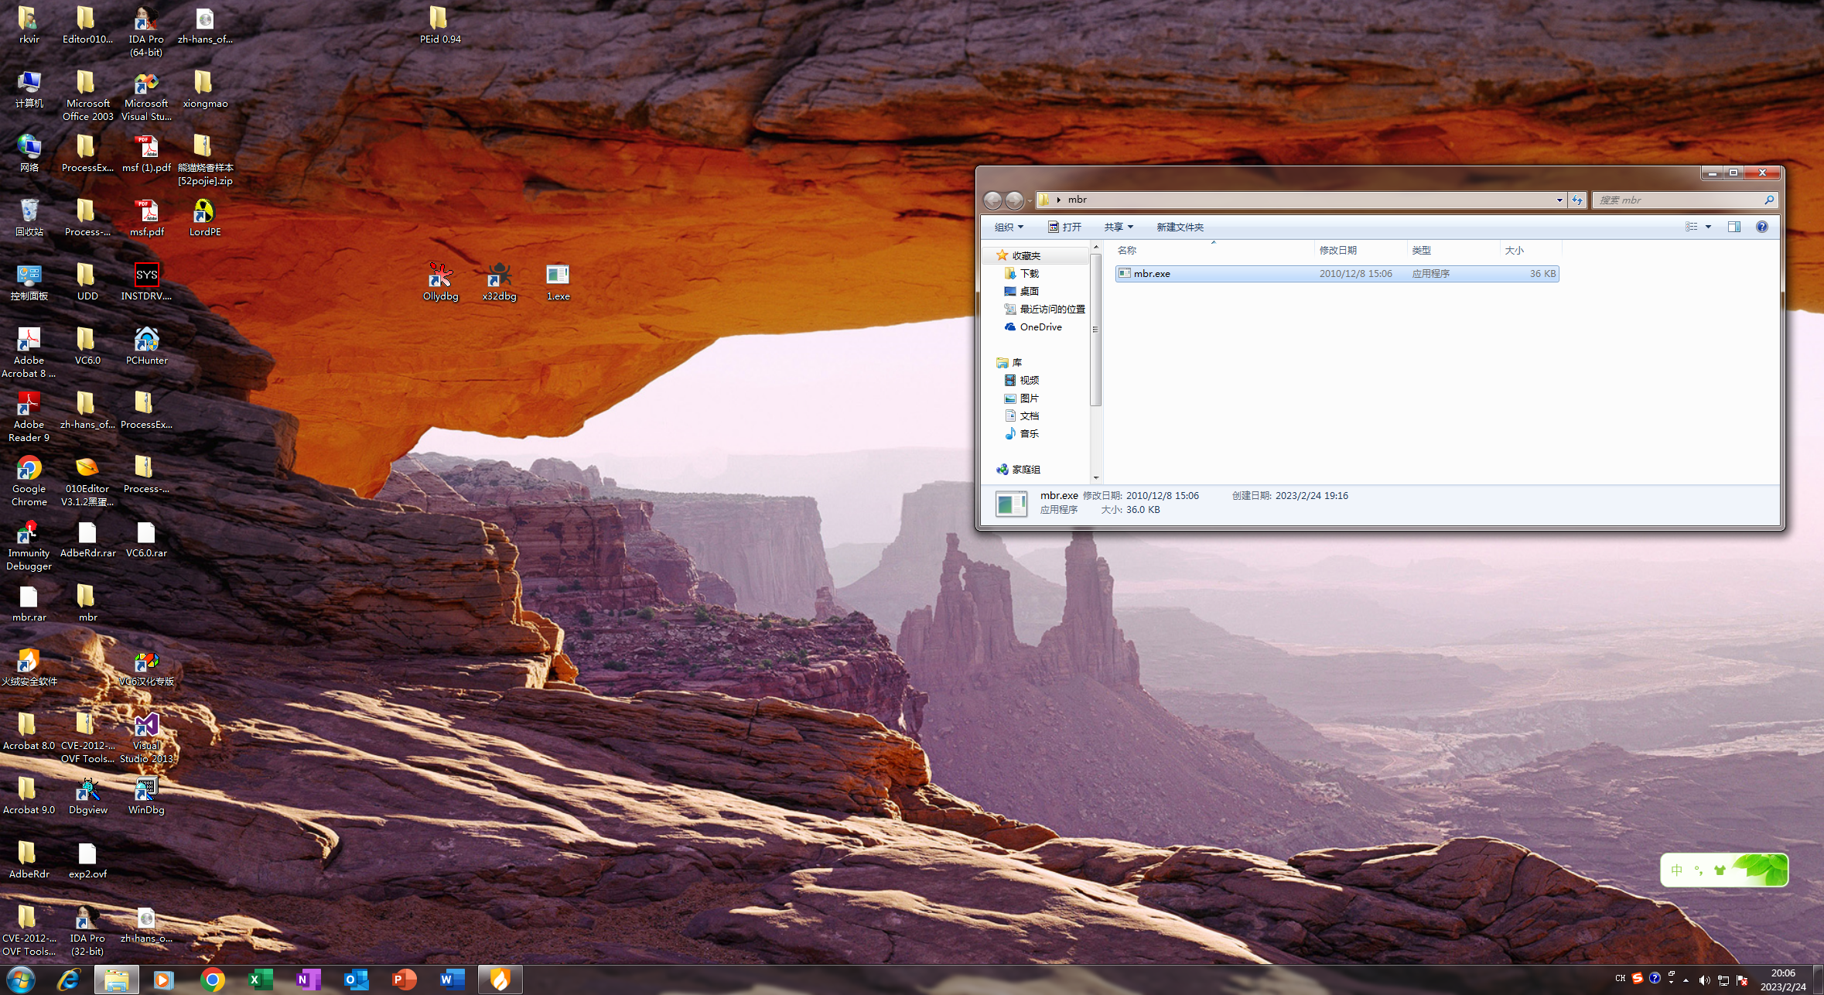Image resolution: width=1824 pixels, height=995 pixels.
Task: Select the WinDbg desktop shortcut
Action: pos(146,790)
